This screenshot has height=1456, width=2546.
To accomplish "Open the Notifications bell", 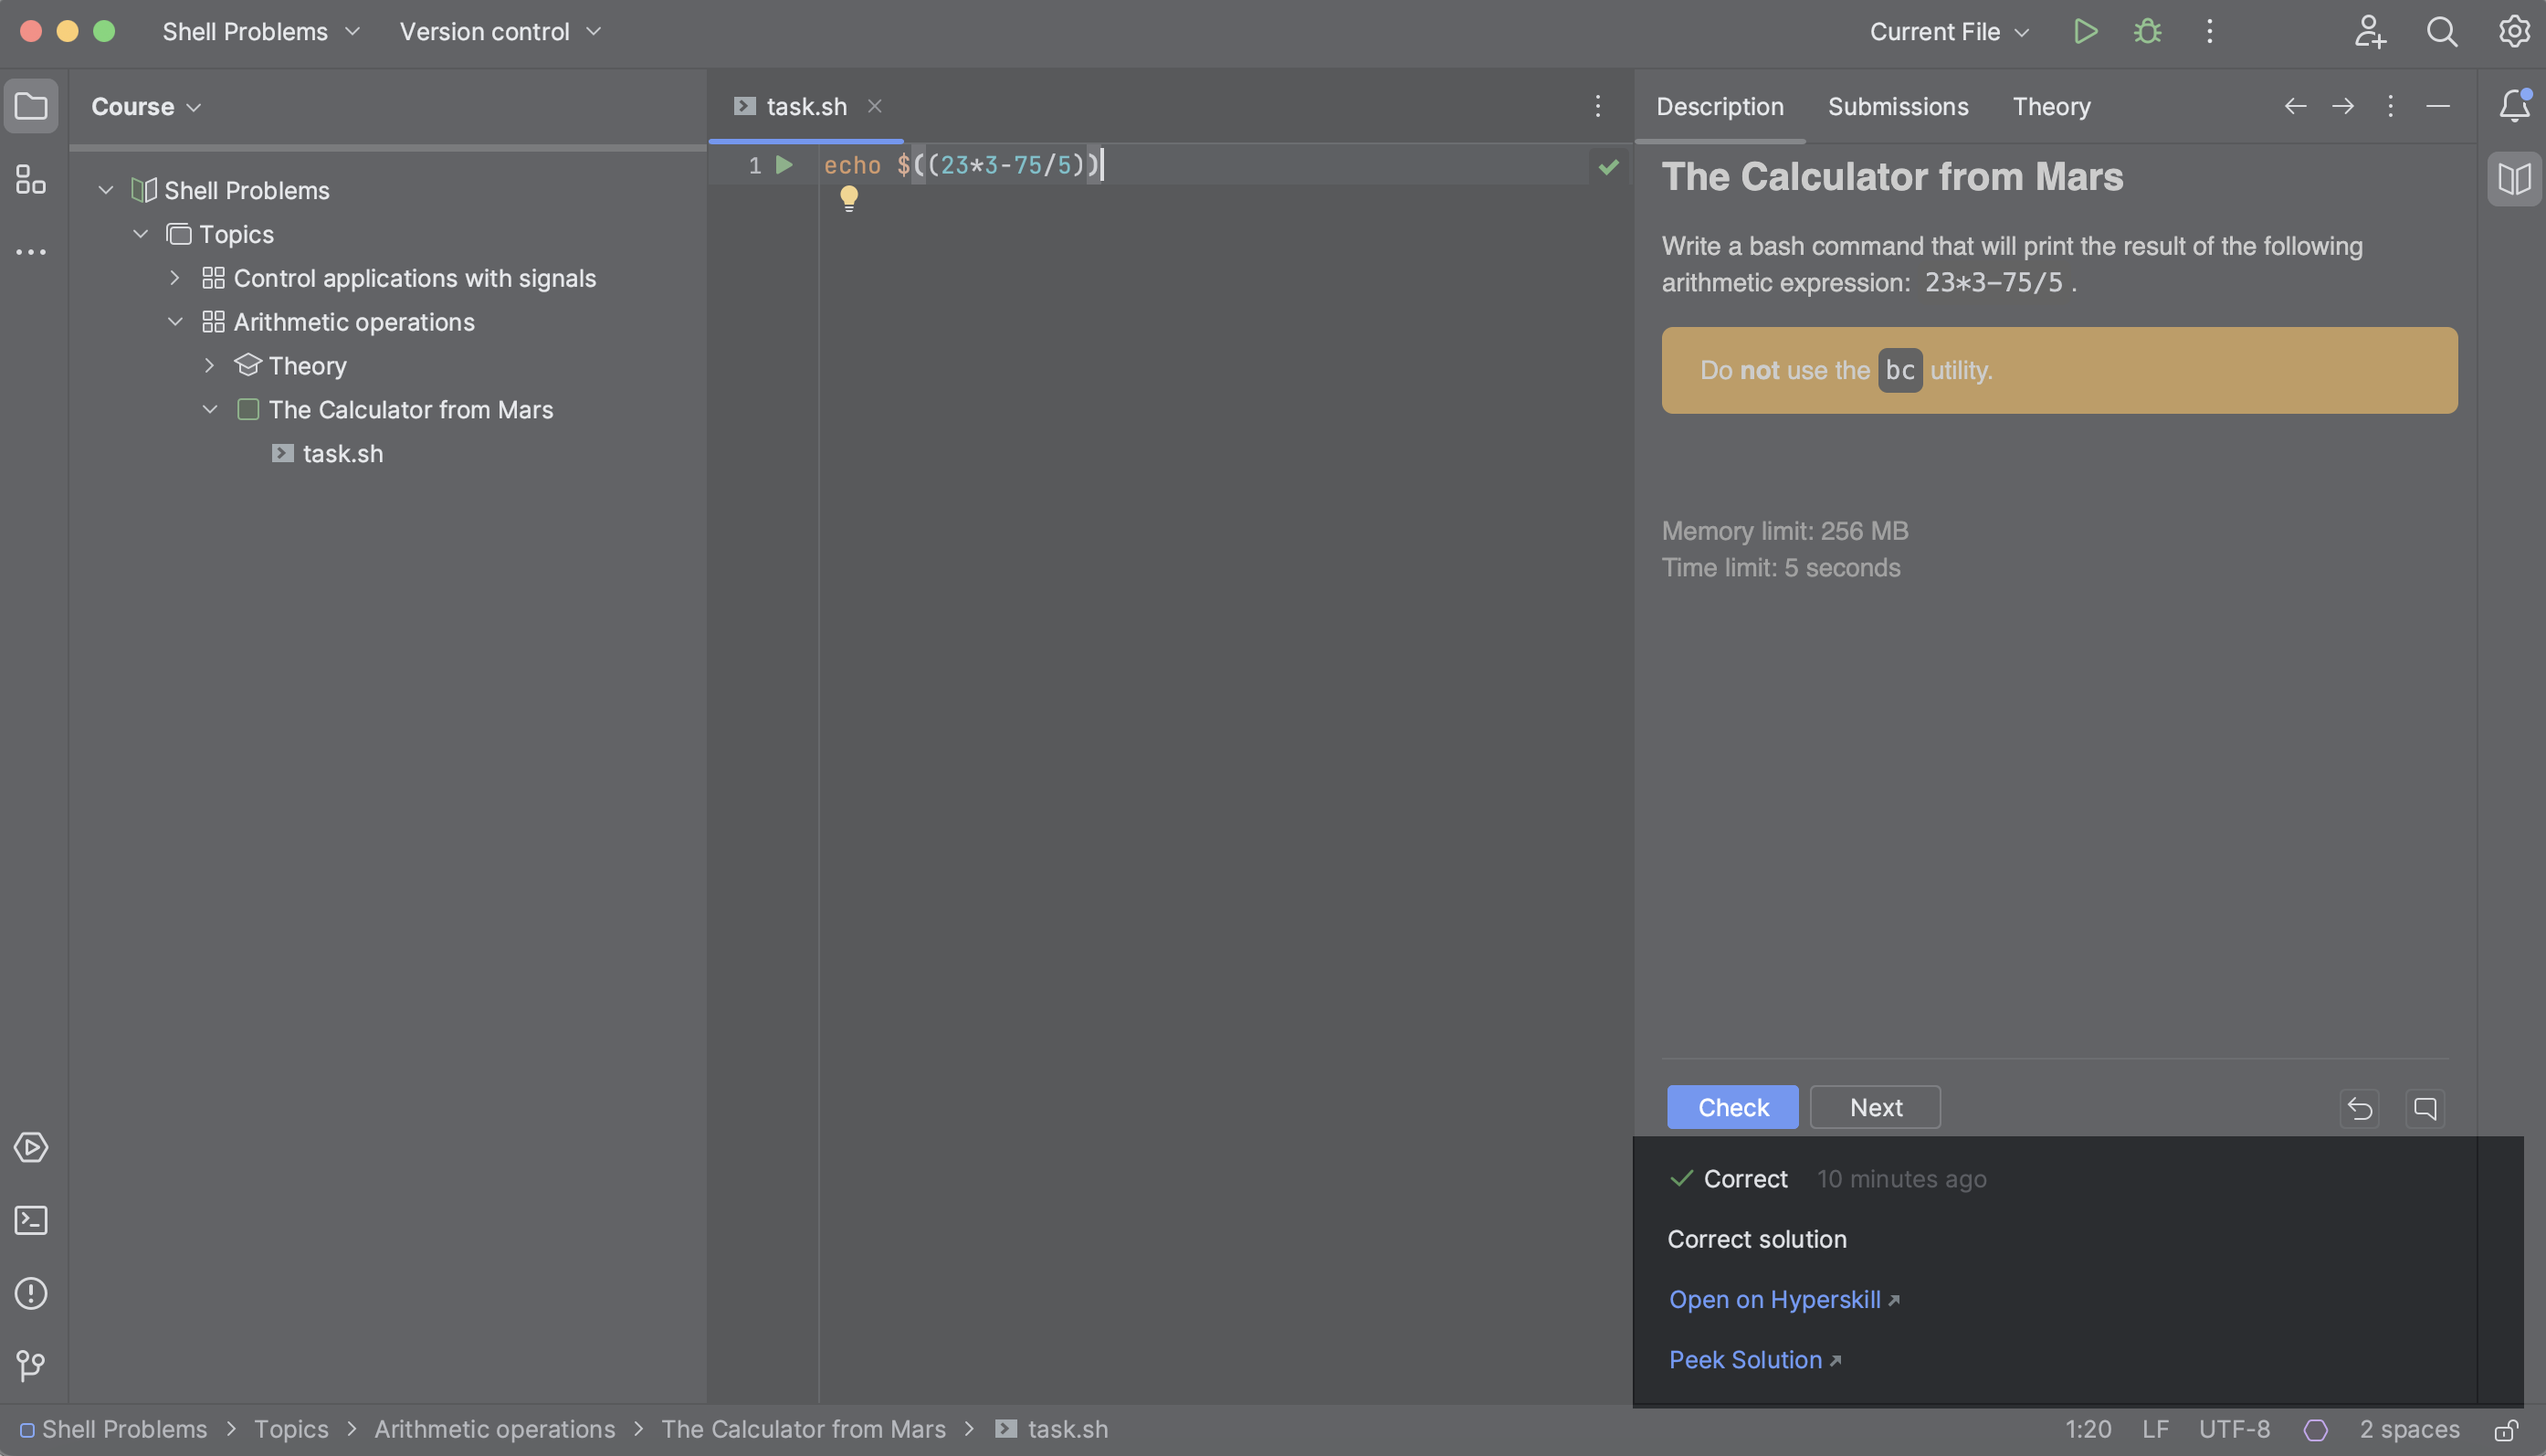I will pyautogui.click(x=2514, y=106).
